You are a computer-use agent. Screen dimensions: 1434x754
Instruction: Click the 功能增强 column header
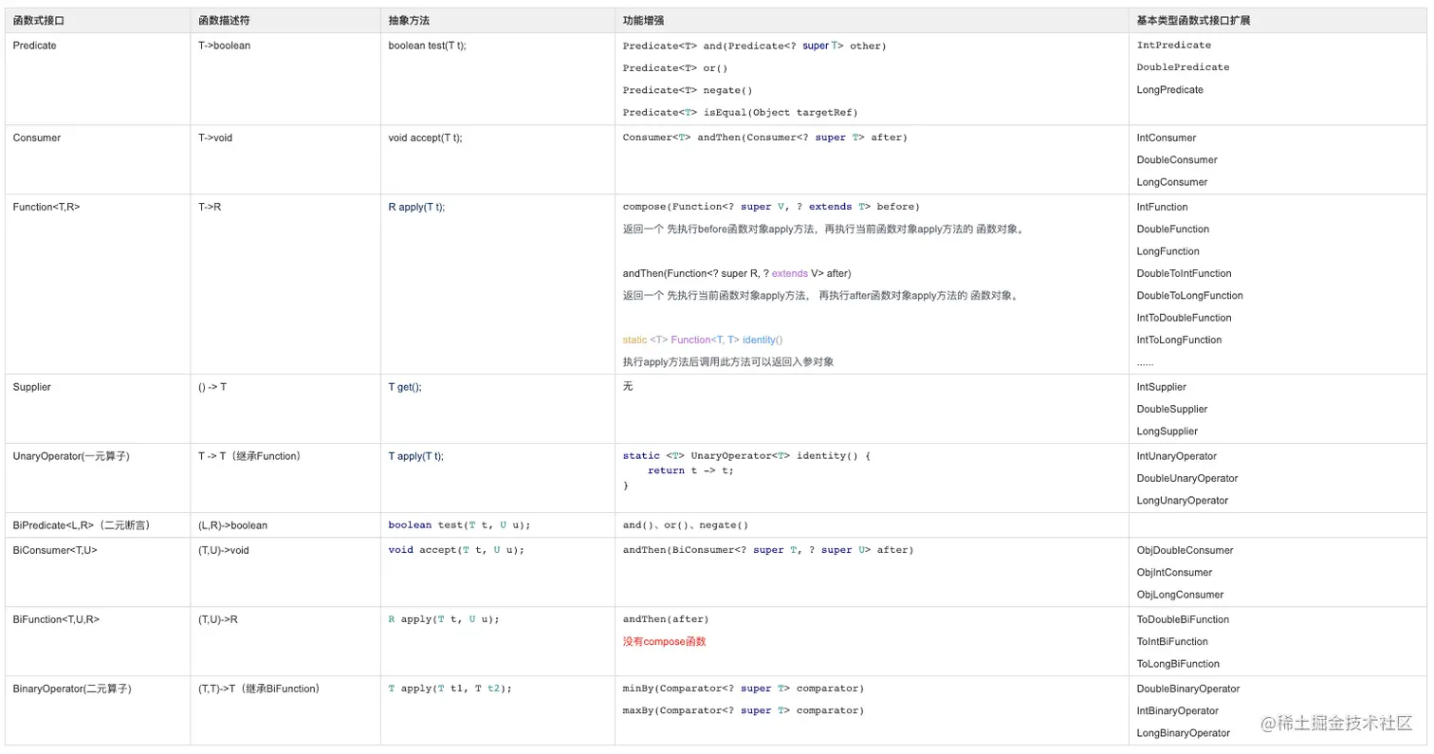[x=643, y=20]
